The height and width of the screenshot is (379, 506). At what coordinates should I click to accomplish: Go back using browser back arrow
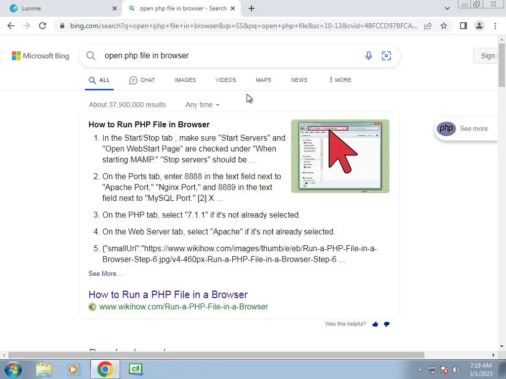tap(11, 26)
